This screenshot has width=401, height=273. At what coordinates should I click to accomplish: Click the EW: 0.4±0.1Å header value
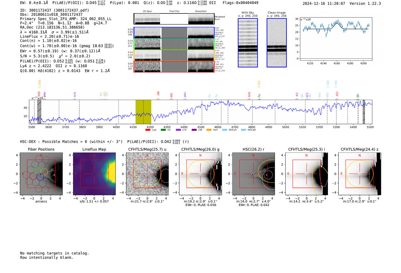click(34, 3)
